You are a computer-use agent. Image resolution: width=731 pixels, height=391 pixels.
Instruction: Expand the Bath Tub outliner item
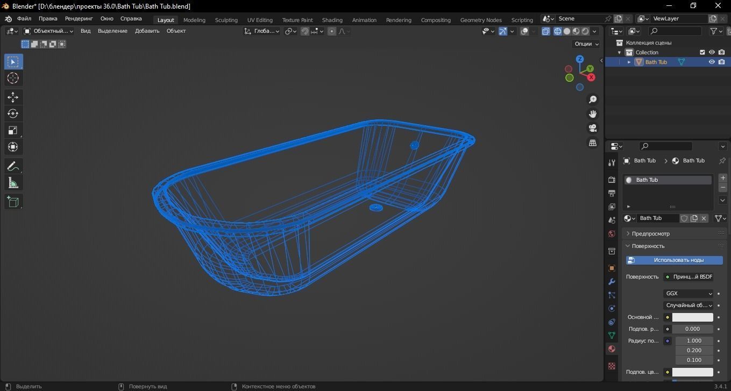[629, 62]
